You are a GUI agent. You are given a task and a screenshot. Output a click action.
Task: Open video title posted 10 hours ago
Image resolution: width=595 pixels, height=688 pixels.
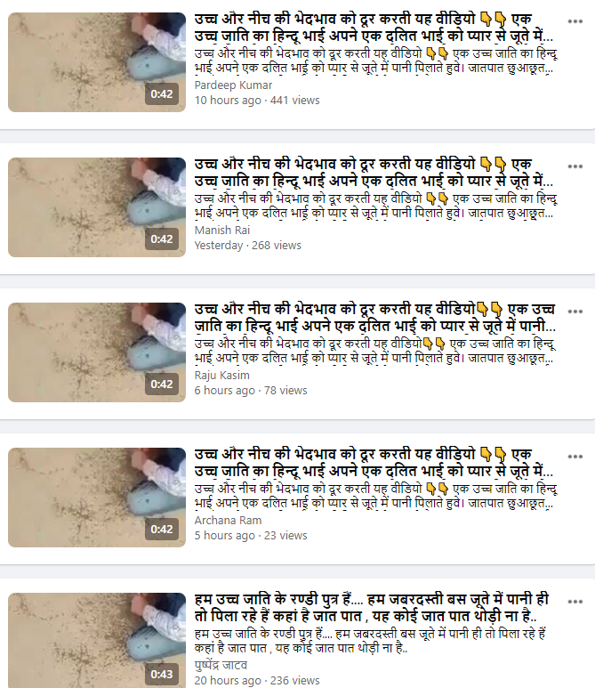click(375, 28)
